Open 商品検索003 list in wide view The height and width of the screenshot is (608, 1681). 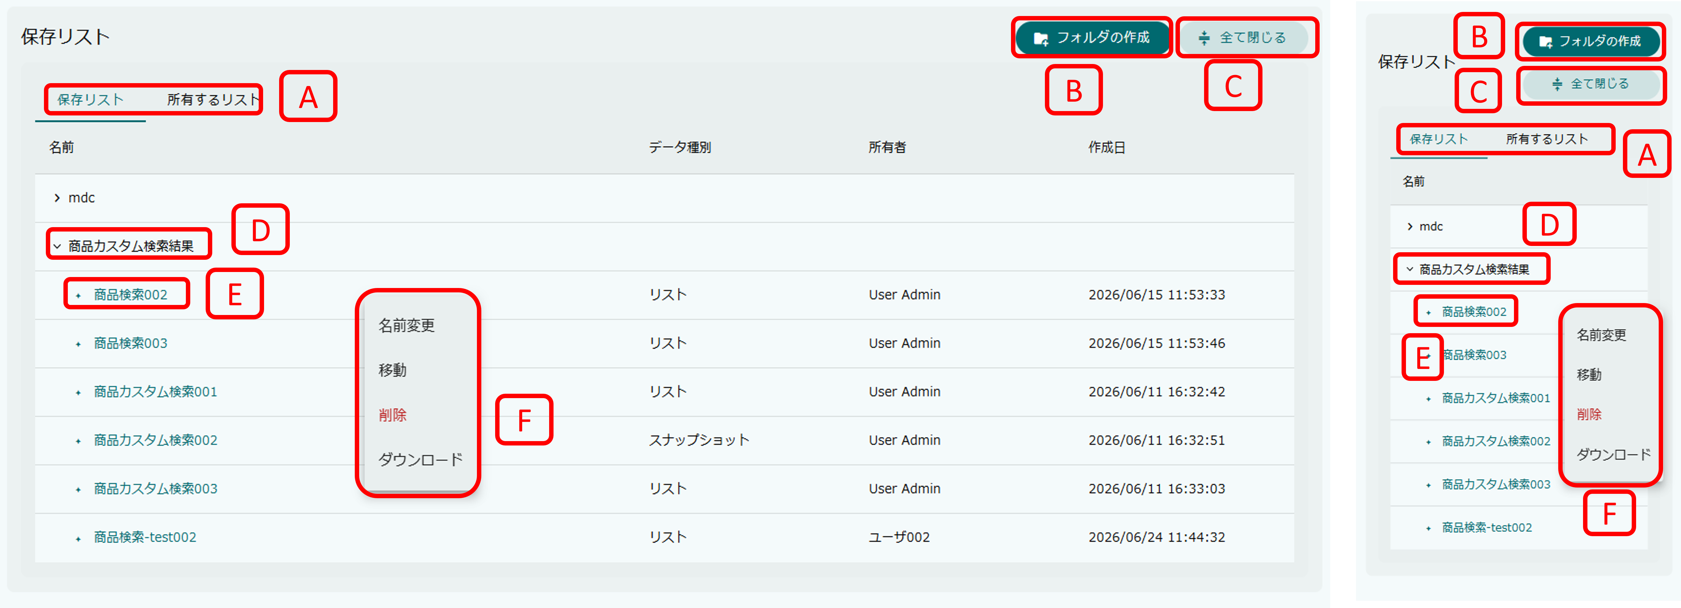pyautogui.click(x=131, y=343)
